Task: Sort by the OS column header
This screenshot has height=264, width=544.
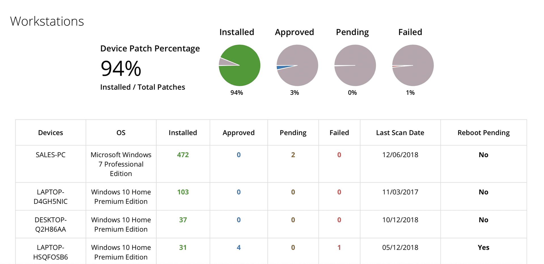Action: (x=121, y=133)
